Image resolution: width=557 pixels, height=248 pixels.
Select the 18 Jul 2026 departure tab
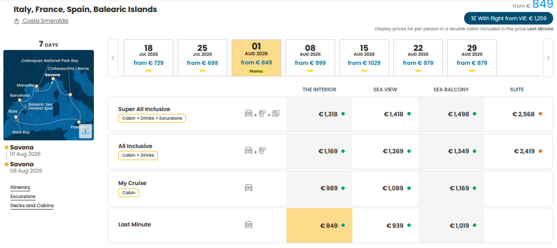(x=148, y=58)
